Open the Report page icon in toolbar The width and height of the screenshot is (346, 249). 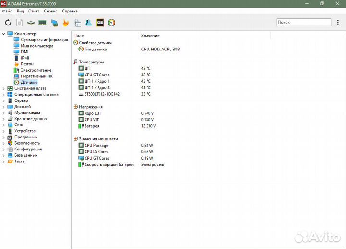pyautogui.click(x=19, y=23)
